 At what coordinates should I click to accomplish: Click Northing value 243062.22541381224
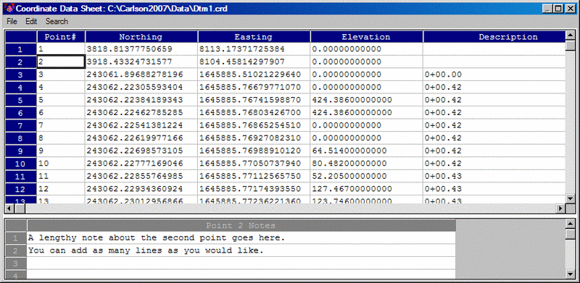coord(141,126)
